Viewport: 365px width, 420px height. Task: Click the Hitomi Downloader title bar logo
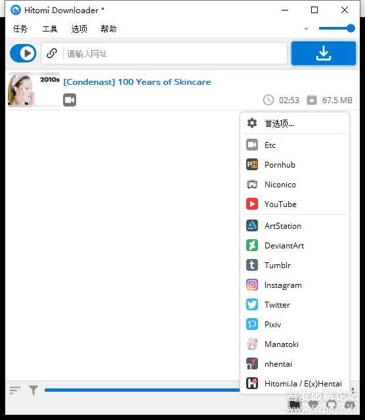point(16,10)
